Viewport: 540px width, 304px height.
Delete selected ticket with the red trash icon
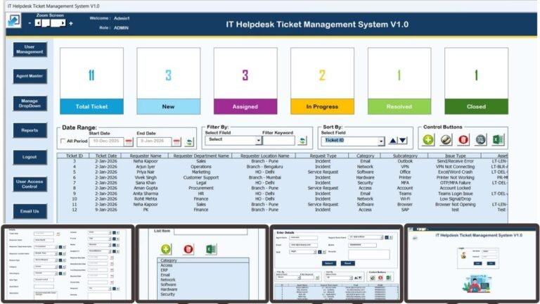[x=463, y=139]
